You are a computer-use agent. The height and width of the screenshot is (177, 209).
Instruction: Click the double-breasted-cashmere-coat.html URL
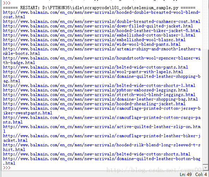[x=102, y=21]
